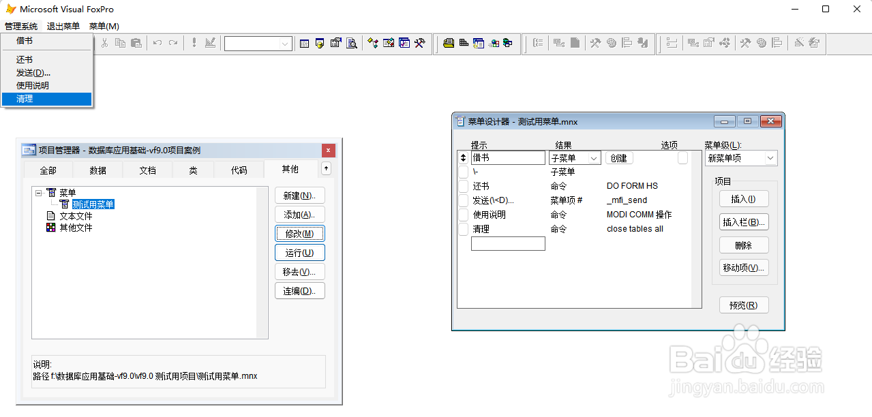Switch to the 代码 tab in Project Manager
The height and width of the screenshot is (417, 872).
[239, 170]
